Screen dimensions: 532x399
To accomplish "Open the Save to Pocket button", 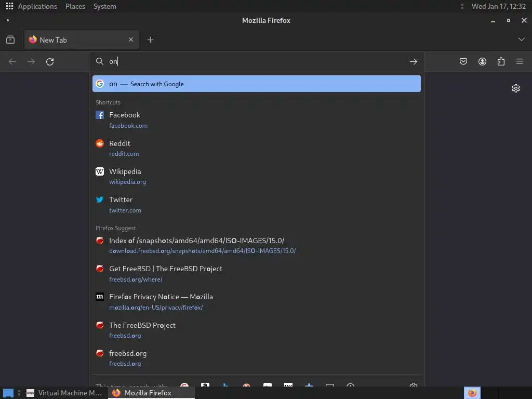I will [463, 61].
